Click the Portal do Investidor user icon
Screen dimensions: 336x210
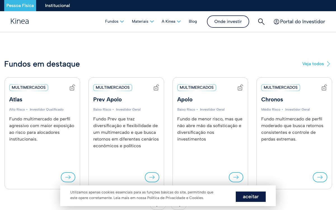tap(276, 22)
